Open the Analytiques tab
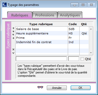 click(x=70, y=15)
